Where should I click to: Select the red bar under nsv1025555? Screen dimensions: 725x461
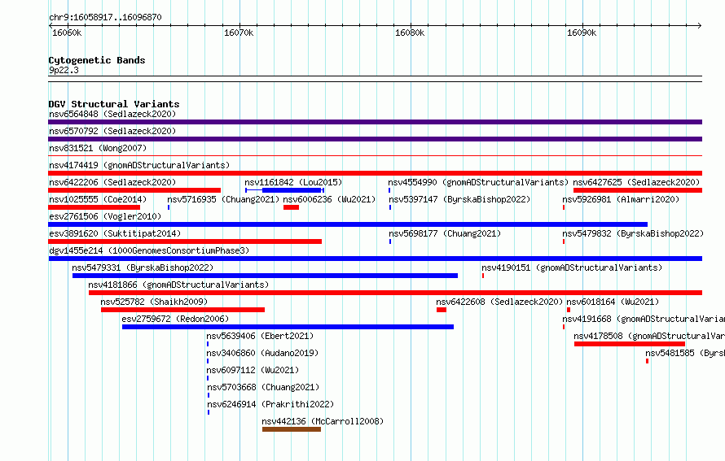tap(94, 207)
